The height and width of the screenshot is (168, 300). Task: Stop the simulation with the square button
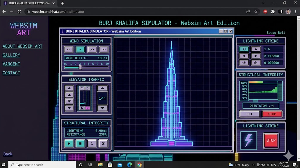click(80, 144)
